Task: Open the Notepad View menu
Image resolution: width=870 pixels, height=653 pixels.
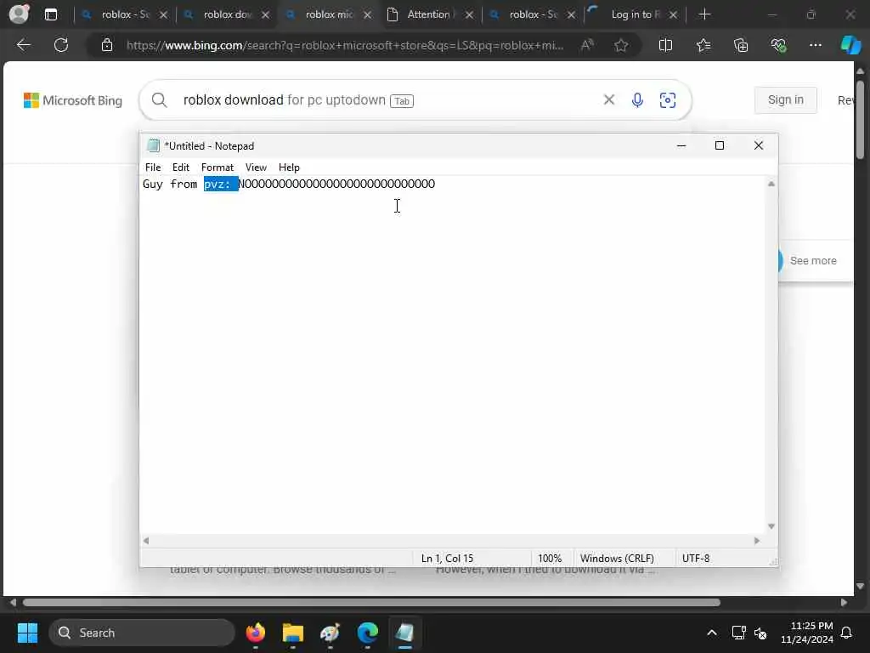Action: [x=256, y=168]
